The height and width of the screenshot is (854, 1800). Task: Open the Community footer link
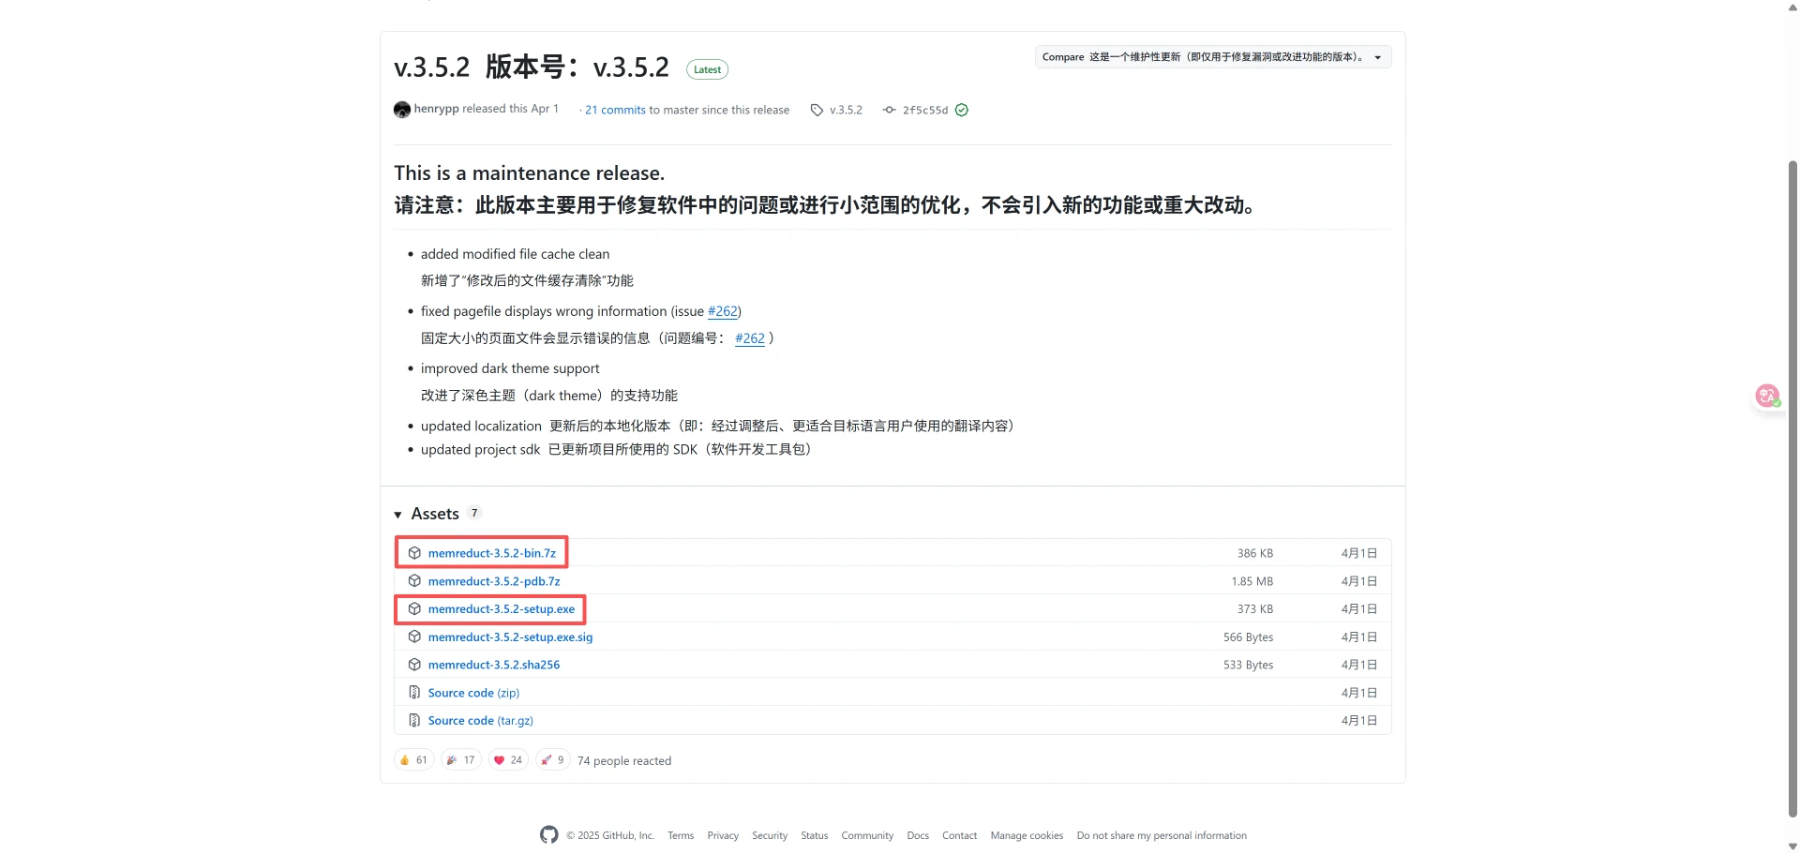[867, 835]
